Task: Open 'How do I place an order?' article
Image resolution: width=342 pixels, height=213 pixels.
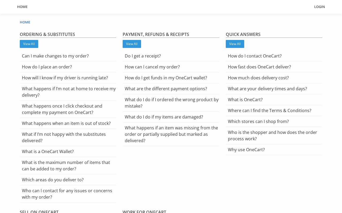Action: 68,67
